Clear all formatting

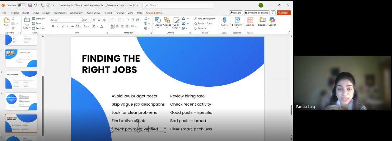104,20
